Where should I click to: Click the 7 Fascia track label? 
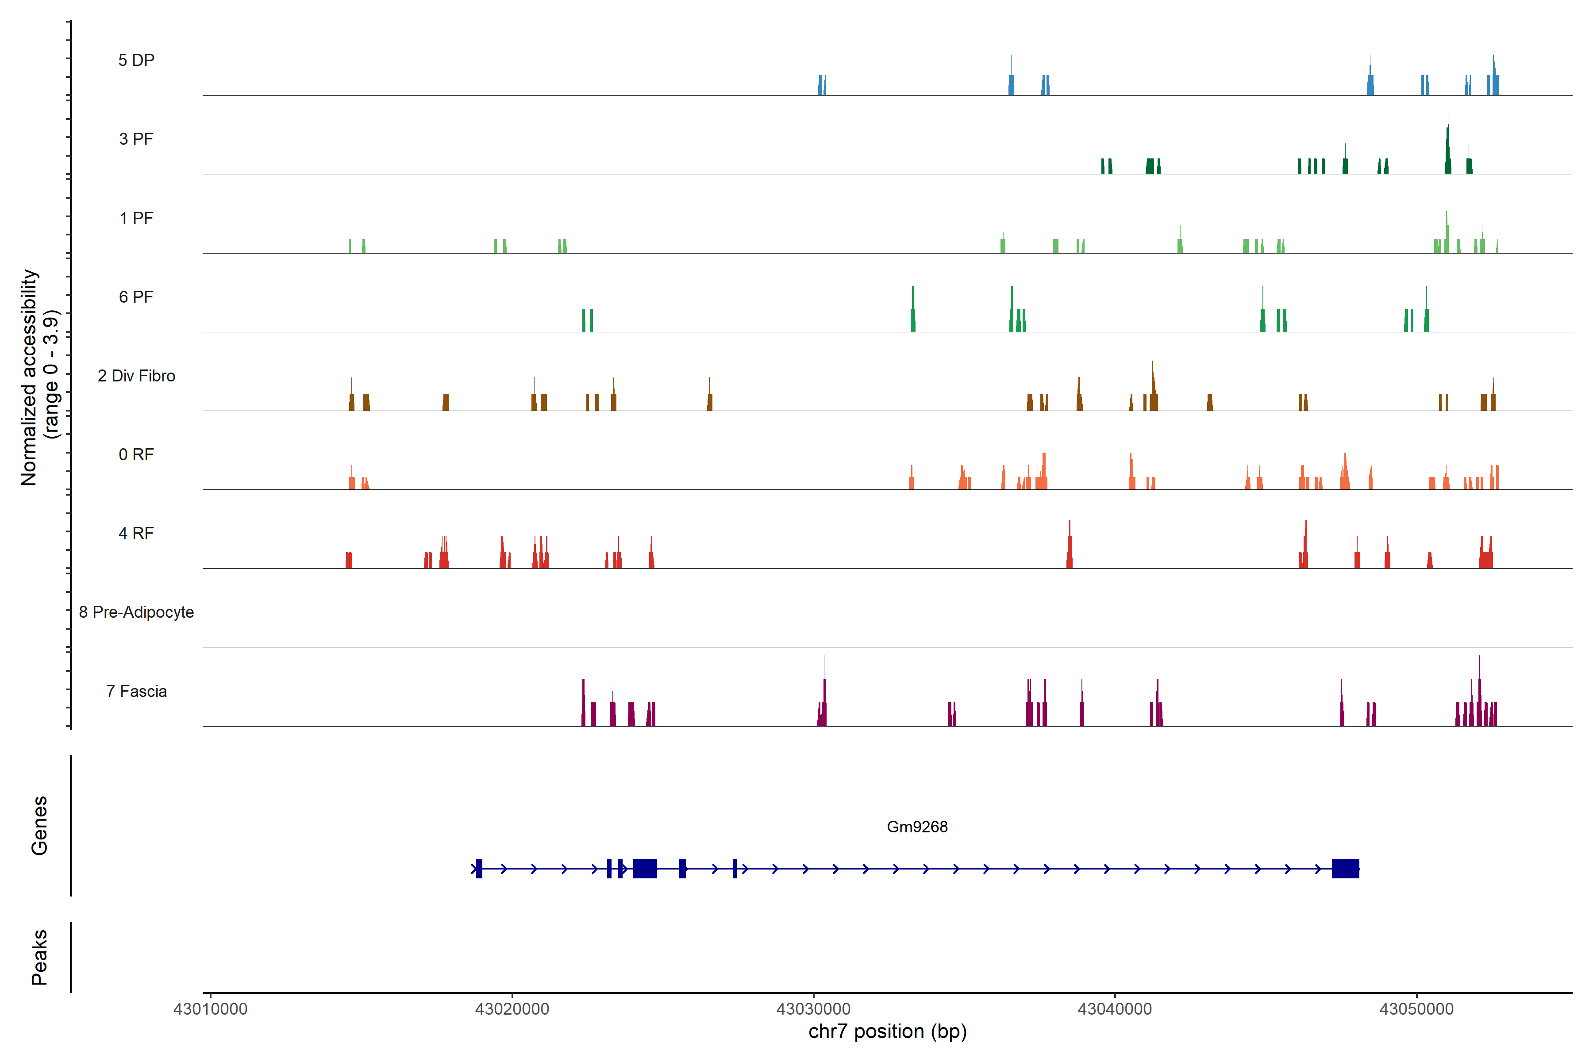click(136, 691)
